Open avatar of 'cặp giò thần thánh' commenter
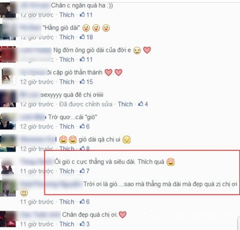The image size is (240, 230). tap(8, 77)
